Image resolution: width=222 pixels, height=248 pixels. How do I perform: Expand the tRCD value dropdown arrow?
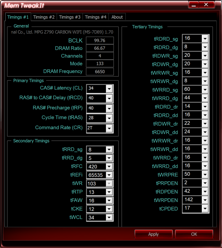(109, 98)
